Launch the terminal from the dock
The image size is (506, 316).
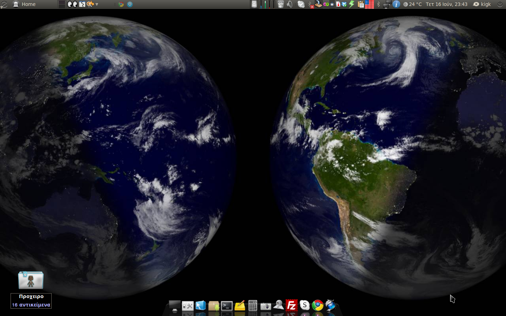click(227, 306)
